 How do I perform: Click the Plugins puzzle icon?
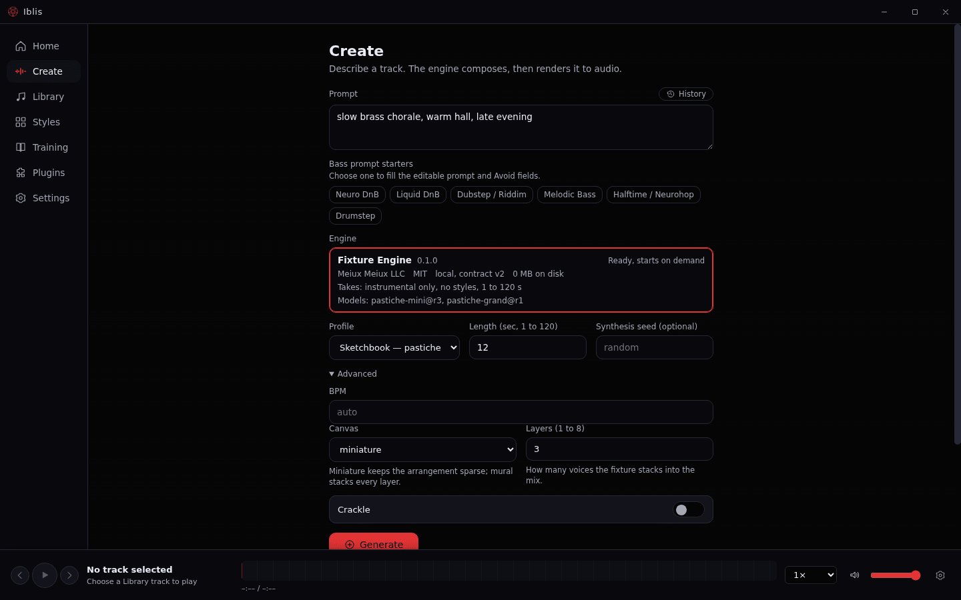(x=21, y=173)
